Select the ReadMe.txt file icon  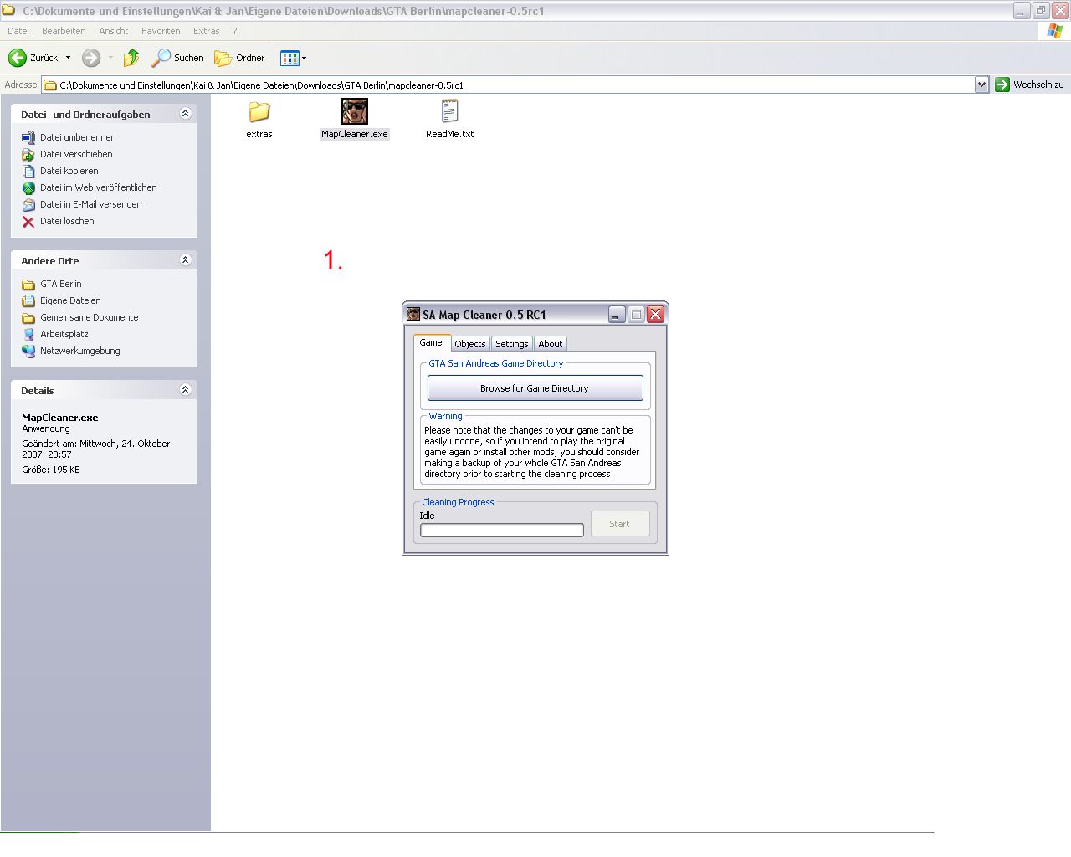(449, 111)
